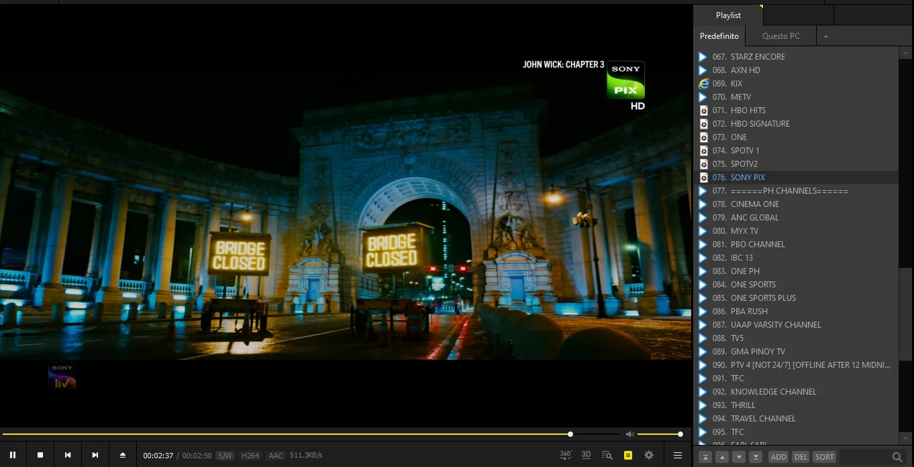Click the video seek progress bar
914x467 pixels.
click(311, 434)
